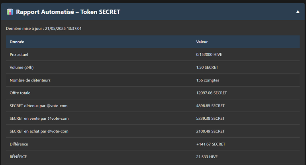306x165 pixels.
Task: Click the Valeur column header
Action: pyautogui.click(x=202, y=42)
